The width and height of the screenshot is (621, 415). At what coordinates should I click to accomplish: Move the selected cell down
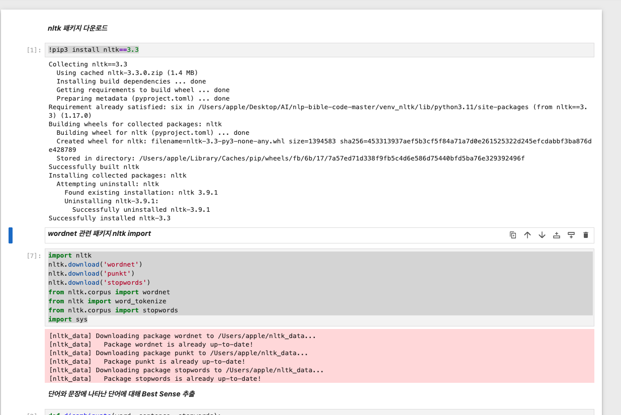click(542, 235)
